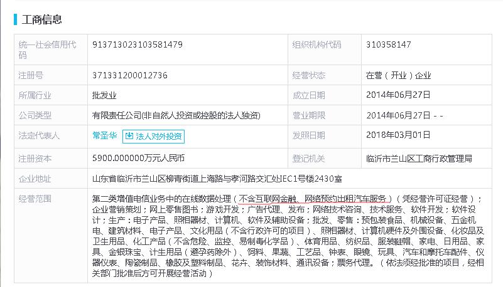The image size is (503, 287).
Task: Click the 经营范围 row label
Action: 36,199
